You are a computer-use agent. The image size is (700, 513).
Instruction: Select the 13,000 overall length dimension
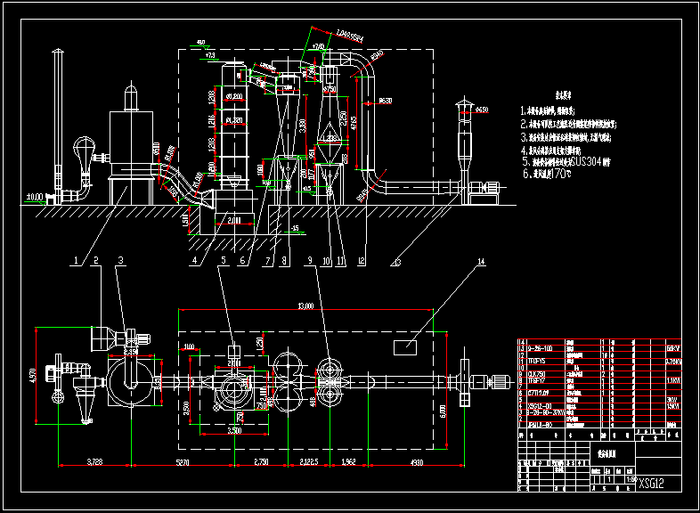click(305, 305)
